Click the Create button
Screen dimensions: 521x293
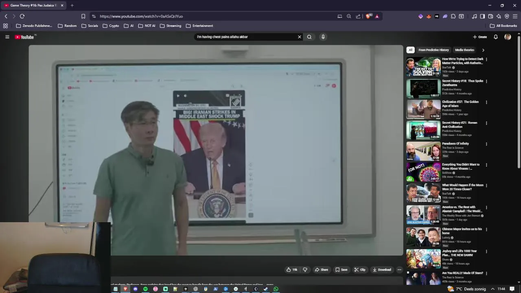(480, 37)
